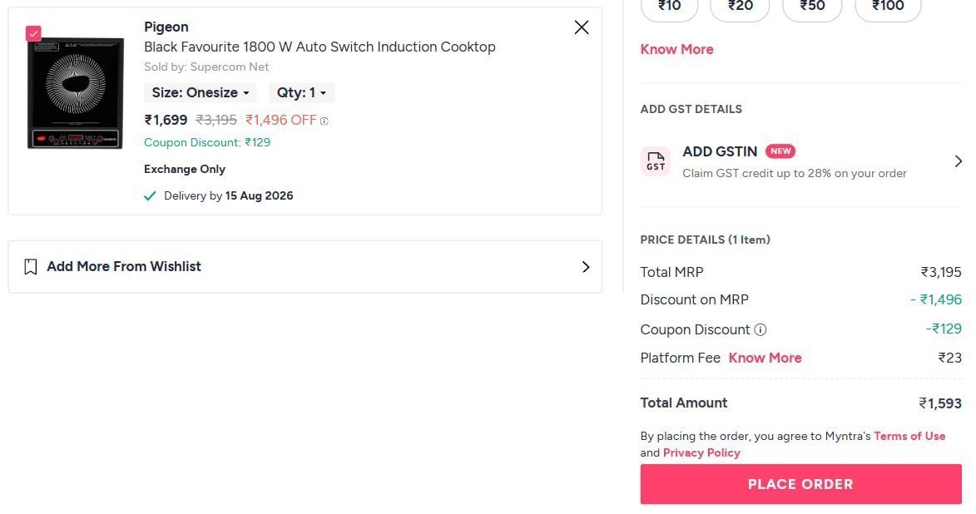
Task: Open the Qty: 1 dropdown
Action: pos(301,92)
